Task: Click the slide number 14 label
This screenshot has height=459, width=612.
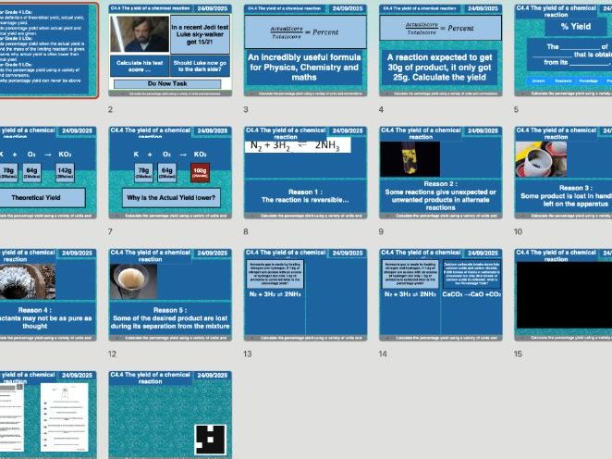Action: point(383,354)
